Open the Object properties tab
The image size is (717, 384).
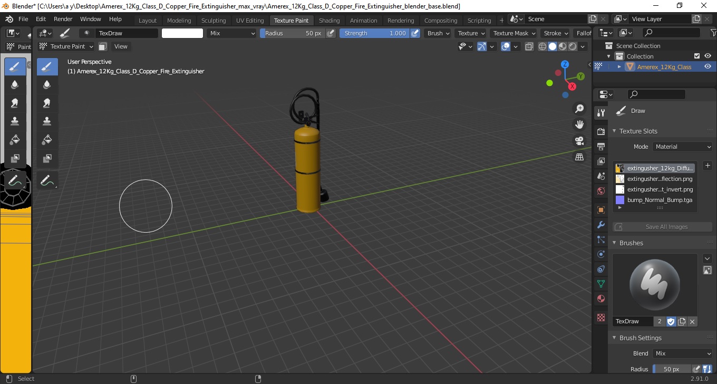(600, 210)
